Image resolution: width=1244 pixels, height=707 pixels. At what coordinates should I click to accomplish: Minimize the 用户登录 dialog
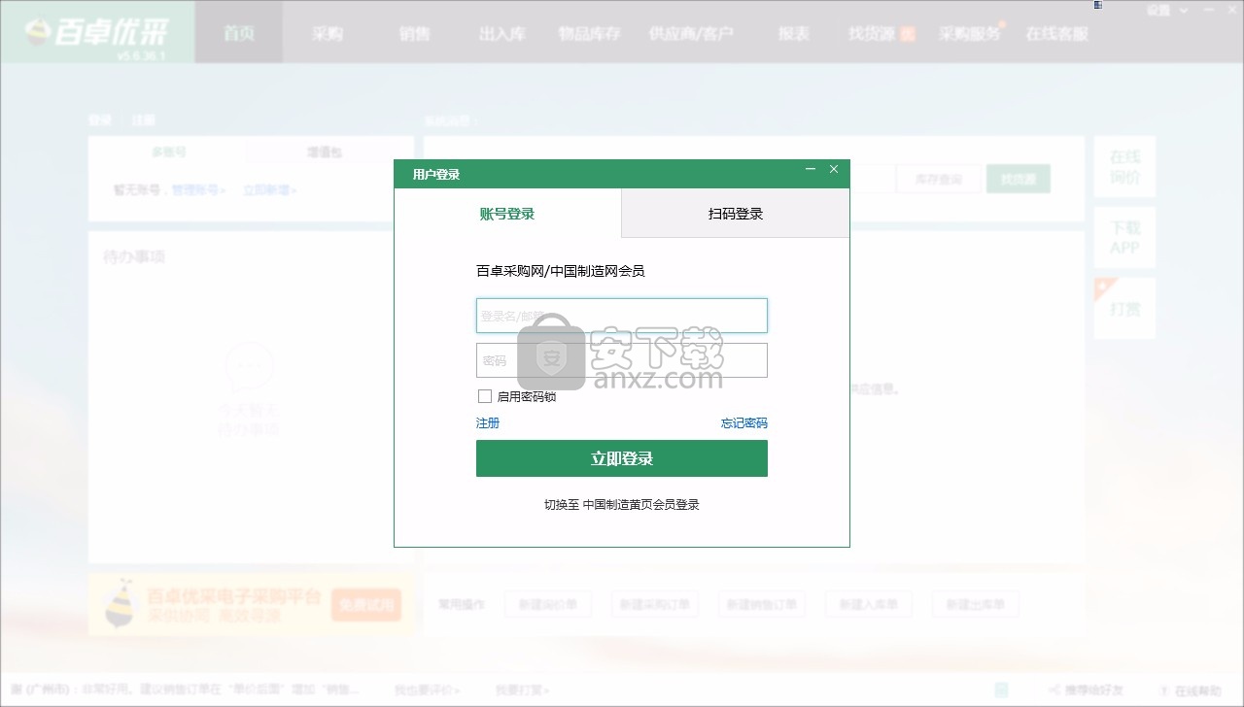pyautogui.click(x=811, y=170)
